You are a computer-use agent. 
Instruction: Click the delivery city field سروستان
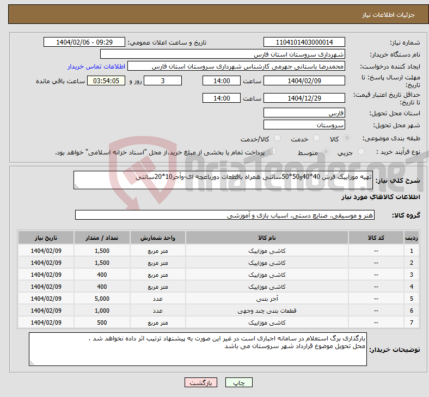tap(304, 125)
